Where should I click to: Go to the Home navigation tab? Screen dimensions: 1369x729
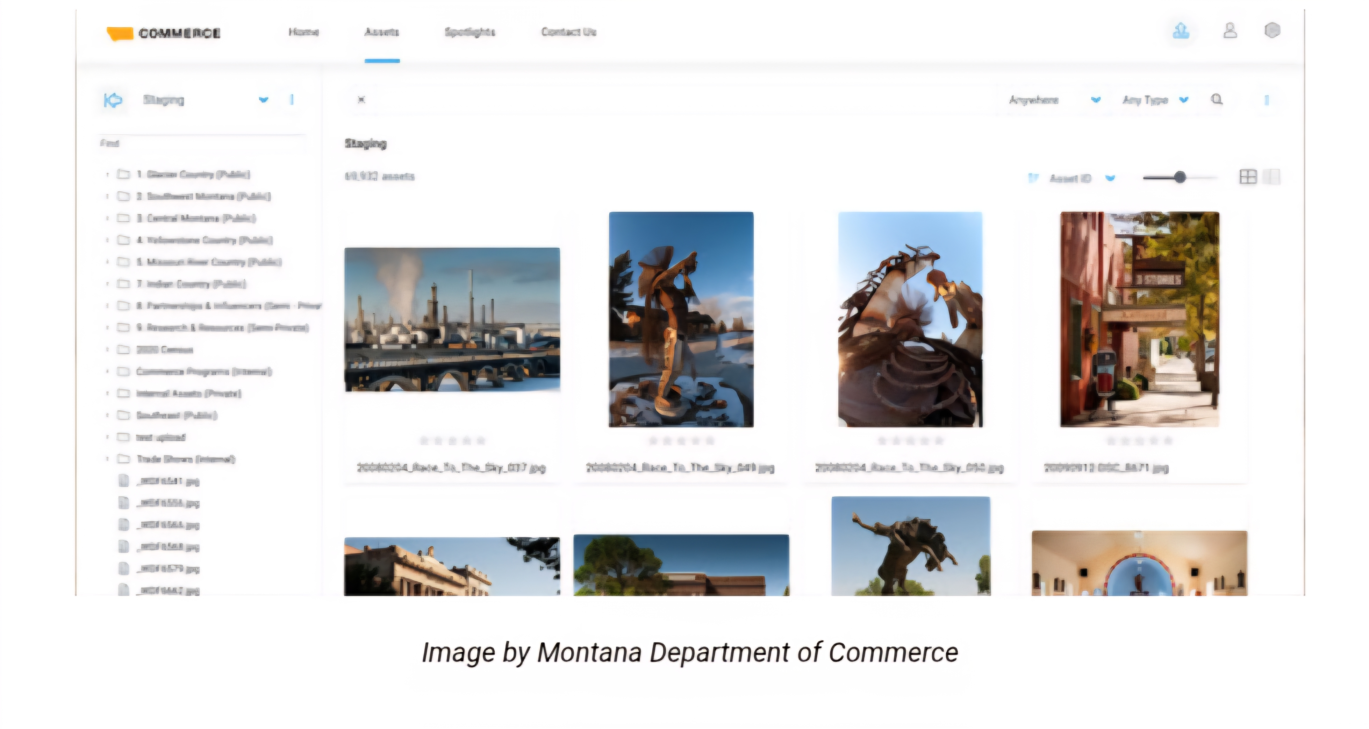pos(303,32)
